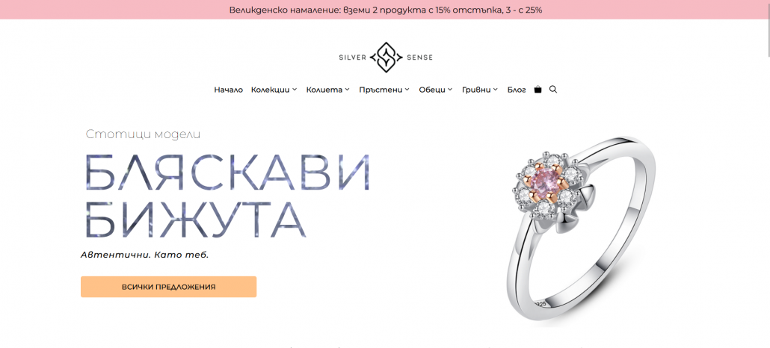770x348 pixels.
Task: Click the page vertical scrollbar
Action: [x=766, y=174]
